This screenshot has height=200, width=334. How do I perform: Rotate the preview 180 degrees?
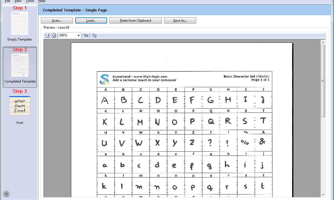pos(86,35)
